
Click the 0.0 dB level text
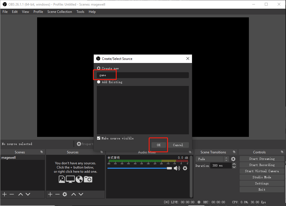click(x=183, y=158)
